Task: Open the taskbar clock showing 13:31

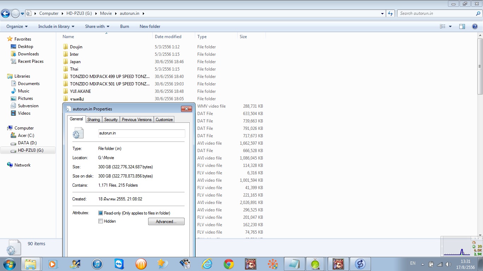Action: [466, 264]
